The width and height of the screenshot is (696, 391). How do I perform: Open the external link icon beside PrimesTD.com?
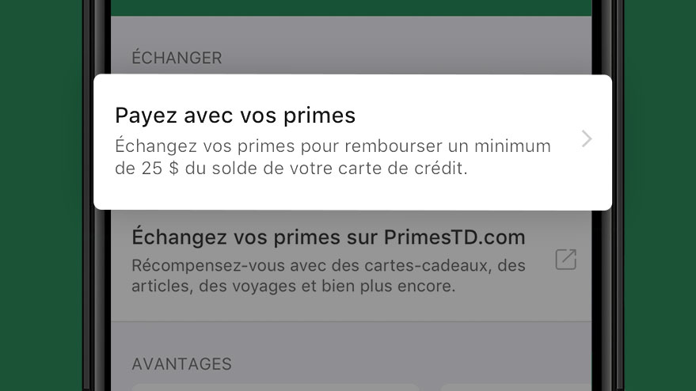(566, 260)
